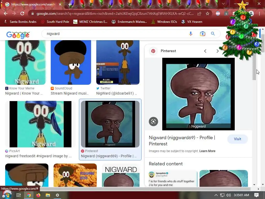Bookmark this page with the star icon
The width and height of the screenshot is (265, 199).
click(x=208, y=13)
